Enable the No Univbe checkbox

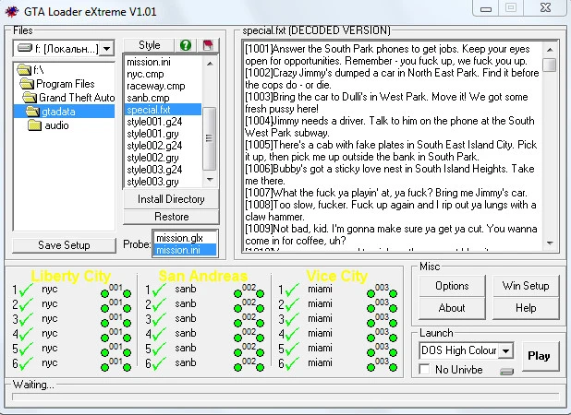[x=424, y=369]
